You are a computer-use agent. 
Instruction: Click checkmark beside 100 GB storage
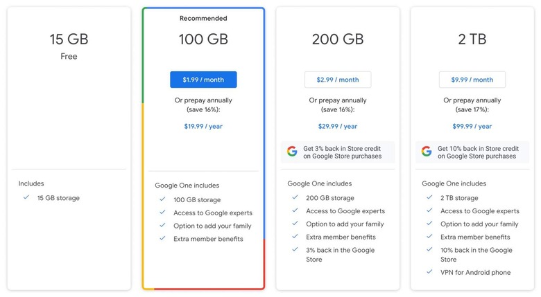click(x=162, y=200)
